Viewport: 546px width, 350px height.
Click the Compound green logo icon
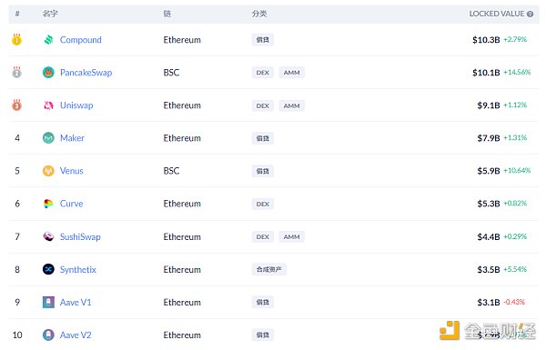48,40
